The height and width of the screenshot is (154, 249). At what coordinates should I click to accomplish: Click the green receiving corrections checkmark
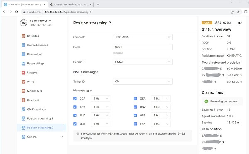[x=206, y=101]
